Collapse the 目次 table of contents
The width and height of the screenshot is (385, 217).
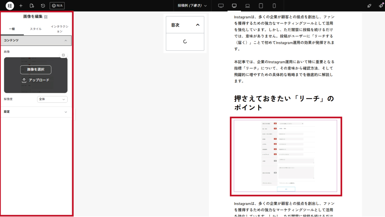(x=198, y=25)
